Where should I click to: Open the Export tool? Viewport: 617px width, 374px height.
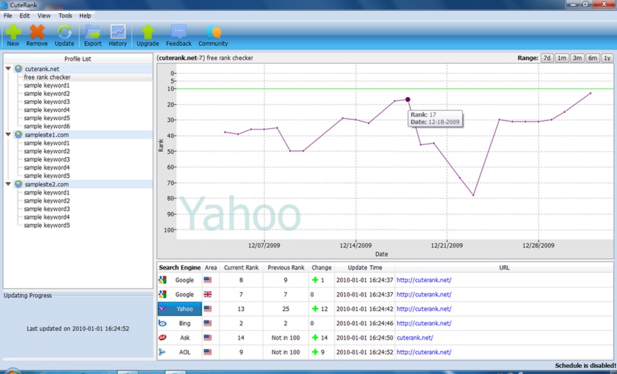tap(92, 32)
